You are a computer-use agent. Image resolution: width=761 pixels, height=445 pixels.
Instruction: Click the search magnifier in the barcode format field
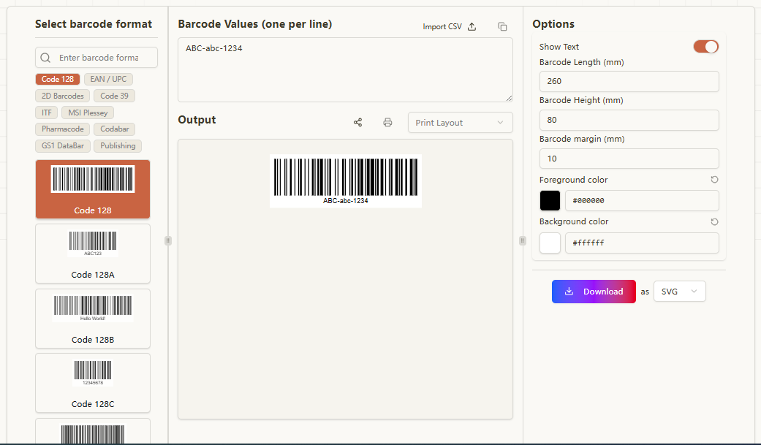(x=45, y=57)
